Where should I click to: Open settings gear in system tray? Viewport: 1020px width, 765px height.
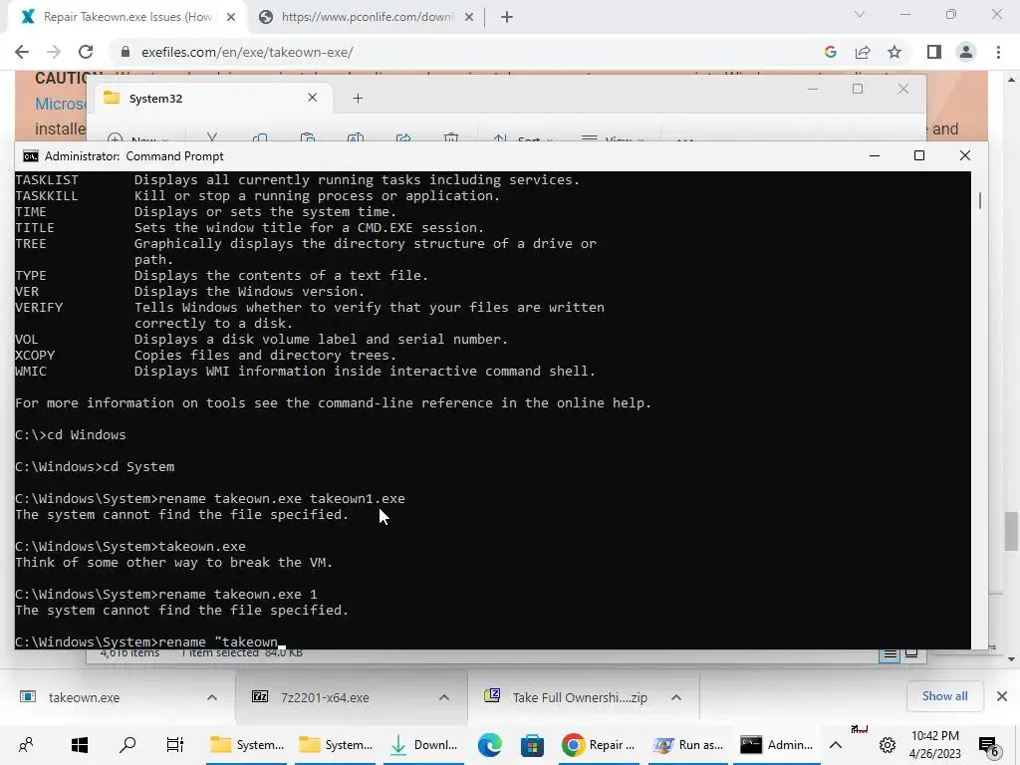[888, 745]
